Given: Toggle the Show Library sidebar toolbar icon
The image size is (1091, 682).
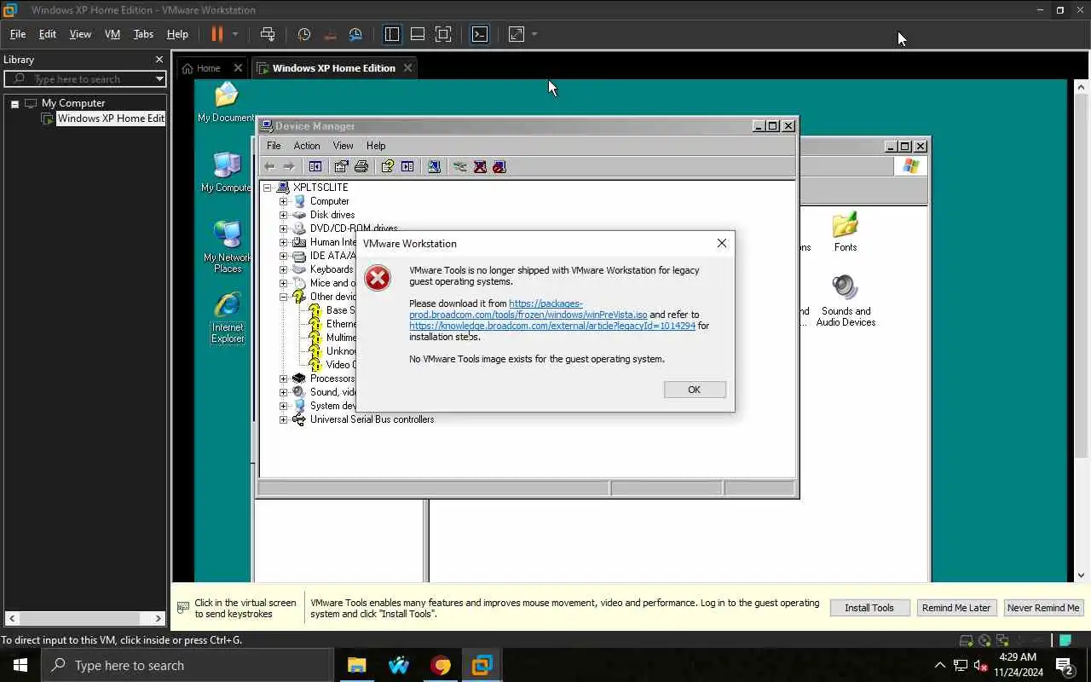Looking at the screenshot, I should (x=392, y=34).
